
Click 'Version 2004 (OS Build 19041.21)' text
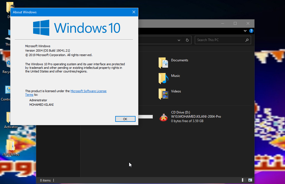(47, 51)
